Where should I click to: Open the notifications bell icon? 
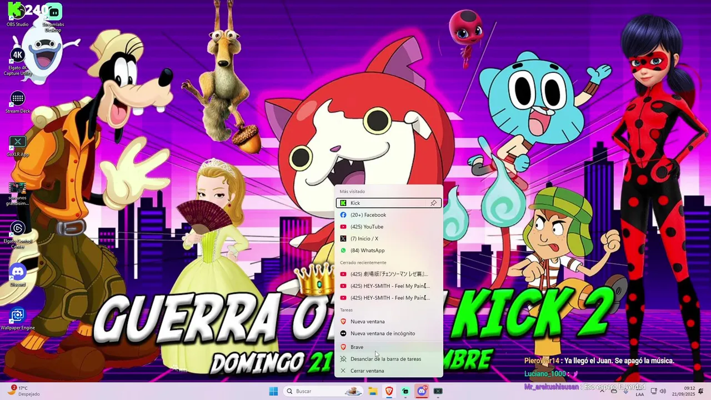pos(702,391)
